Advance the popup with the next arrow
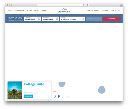 [x=48, y=101]
